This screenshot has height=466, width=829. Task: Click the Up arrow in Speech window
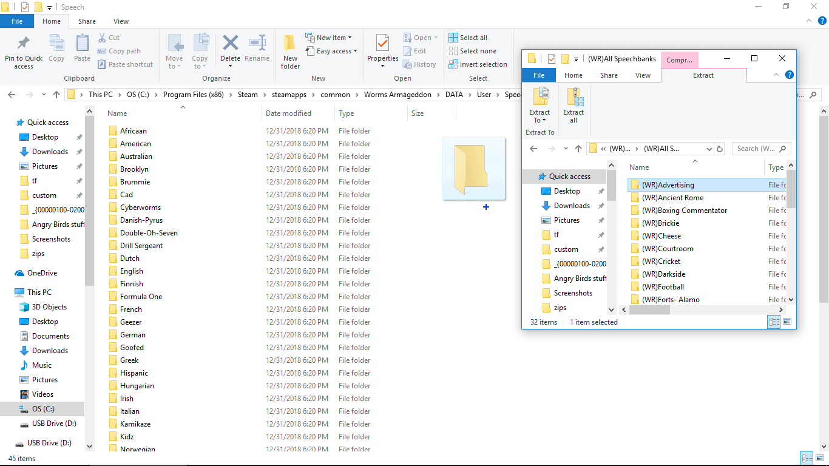(x=56, y=95)
